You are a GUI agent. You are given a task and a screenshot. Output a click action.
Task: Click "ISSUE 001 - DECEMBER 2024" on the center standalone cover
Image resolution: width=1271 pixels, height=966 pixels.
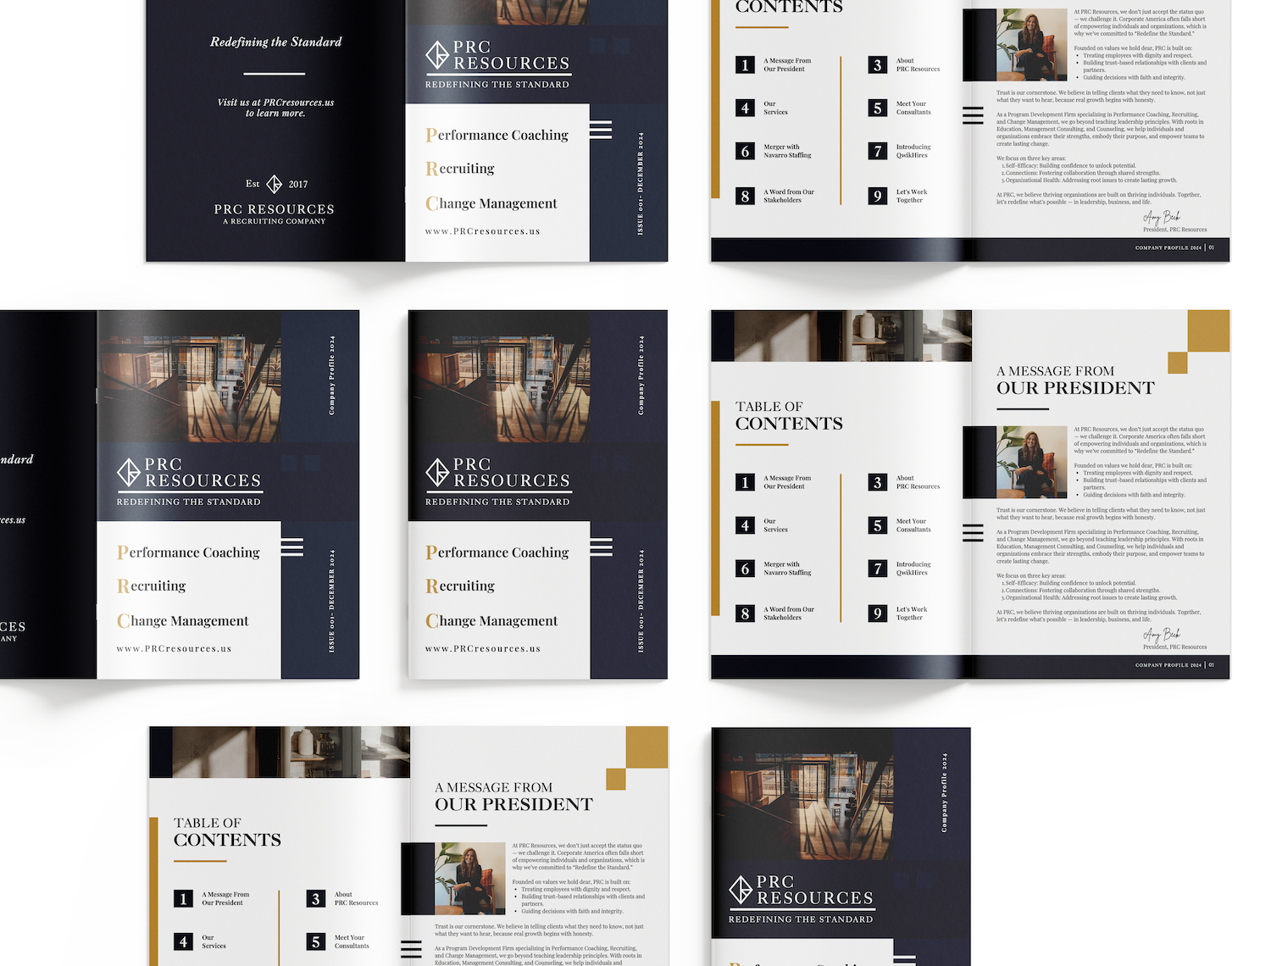[641, 601]
